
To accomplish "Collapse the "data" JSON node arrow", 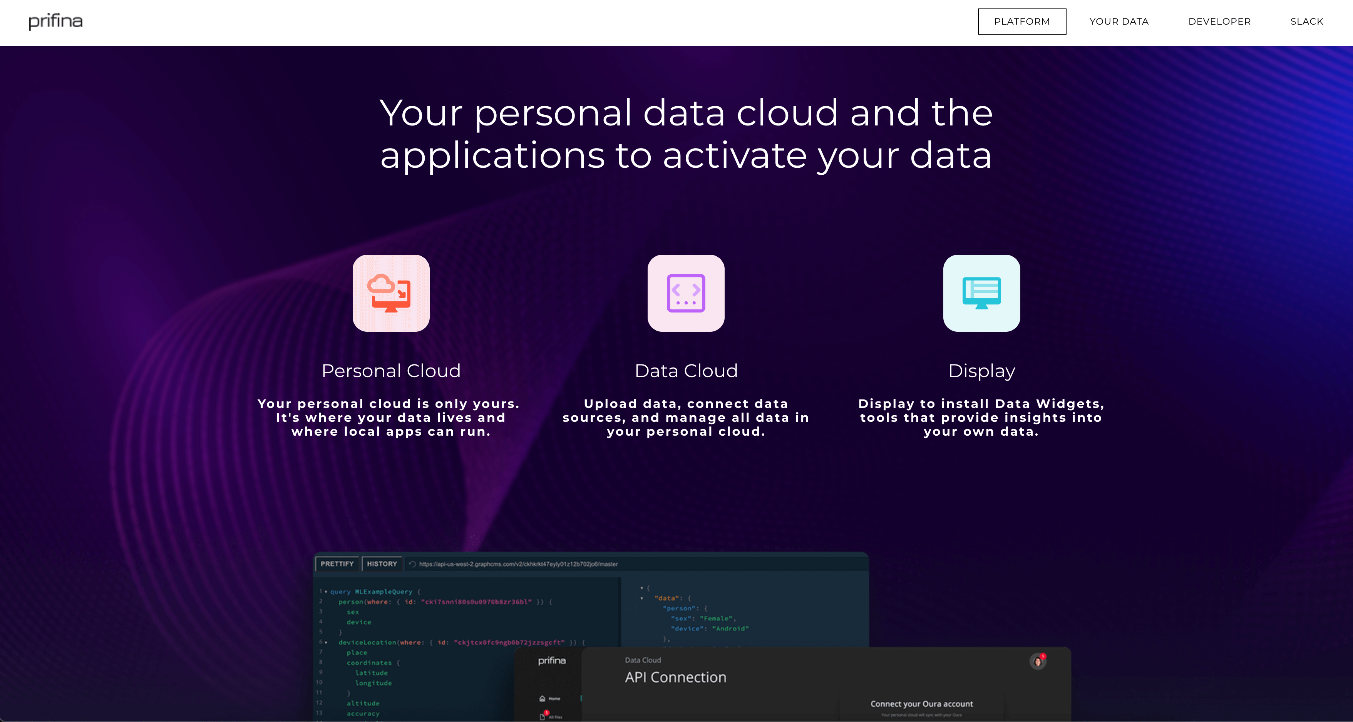I will (x=642, y=598).
